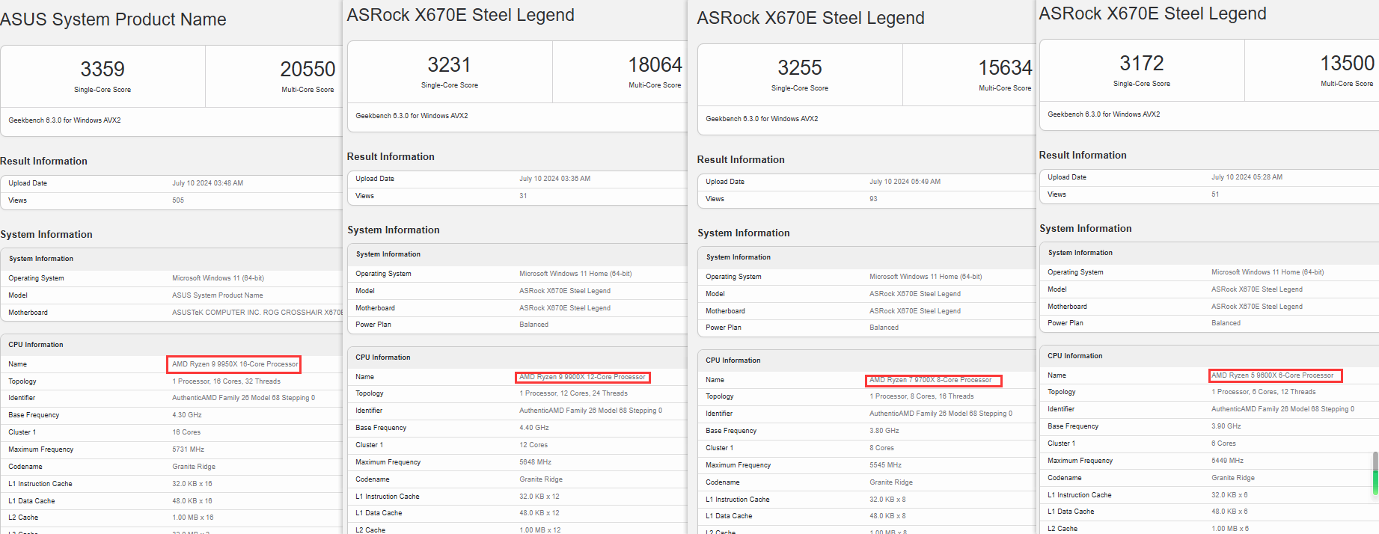The width and height of the screenshot is (1379, 534).
Task: Click the base frequency value 4.30 GHz
Action: point(187,415)
